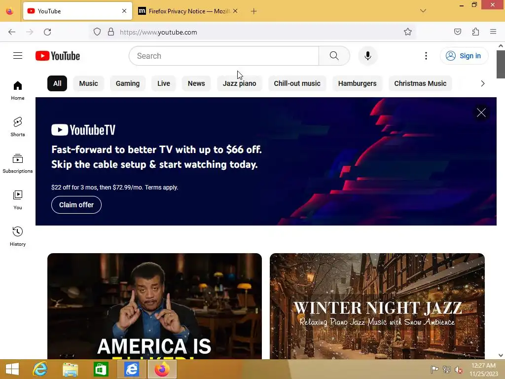Viewport: 505px width, 379px height.
Task: Click Firefox icon in taskbar
Action: [162, 369]
